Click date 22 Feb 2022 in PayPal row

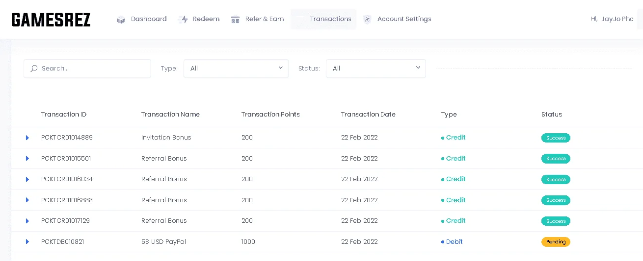359,242
